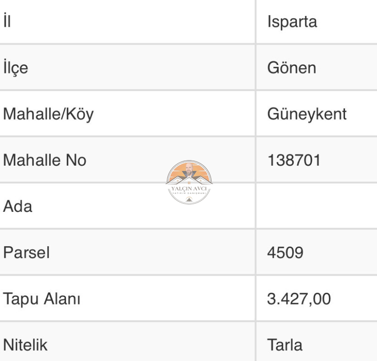This screenshot has width=377, height=361.
Task: Click the empty Ada value cell
Action: pos(317,206)
